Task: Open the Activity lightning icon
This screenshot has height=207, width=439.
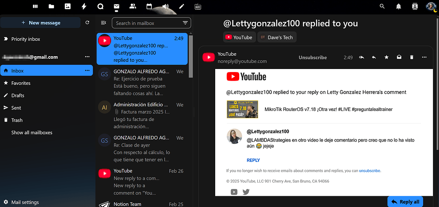Action: click(84, 6)
